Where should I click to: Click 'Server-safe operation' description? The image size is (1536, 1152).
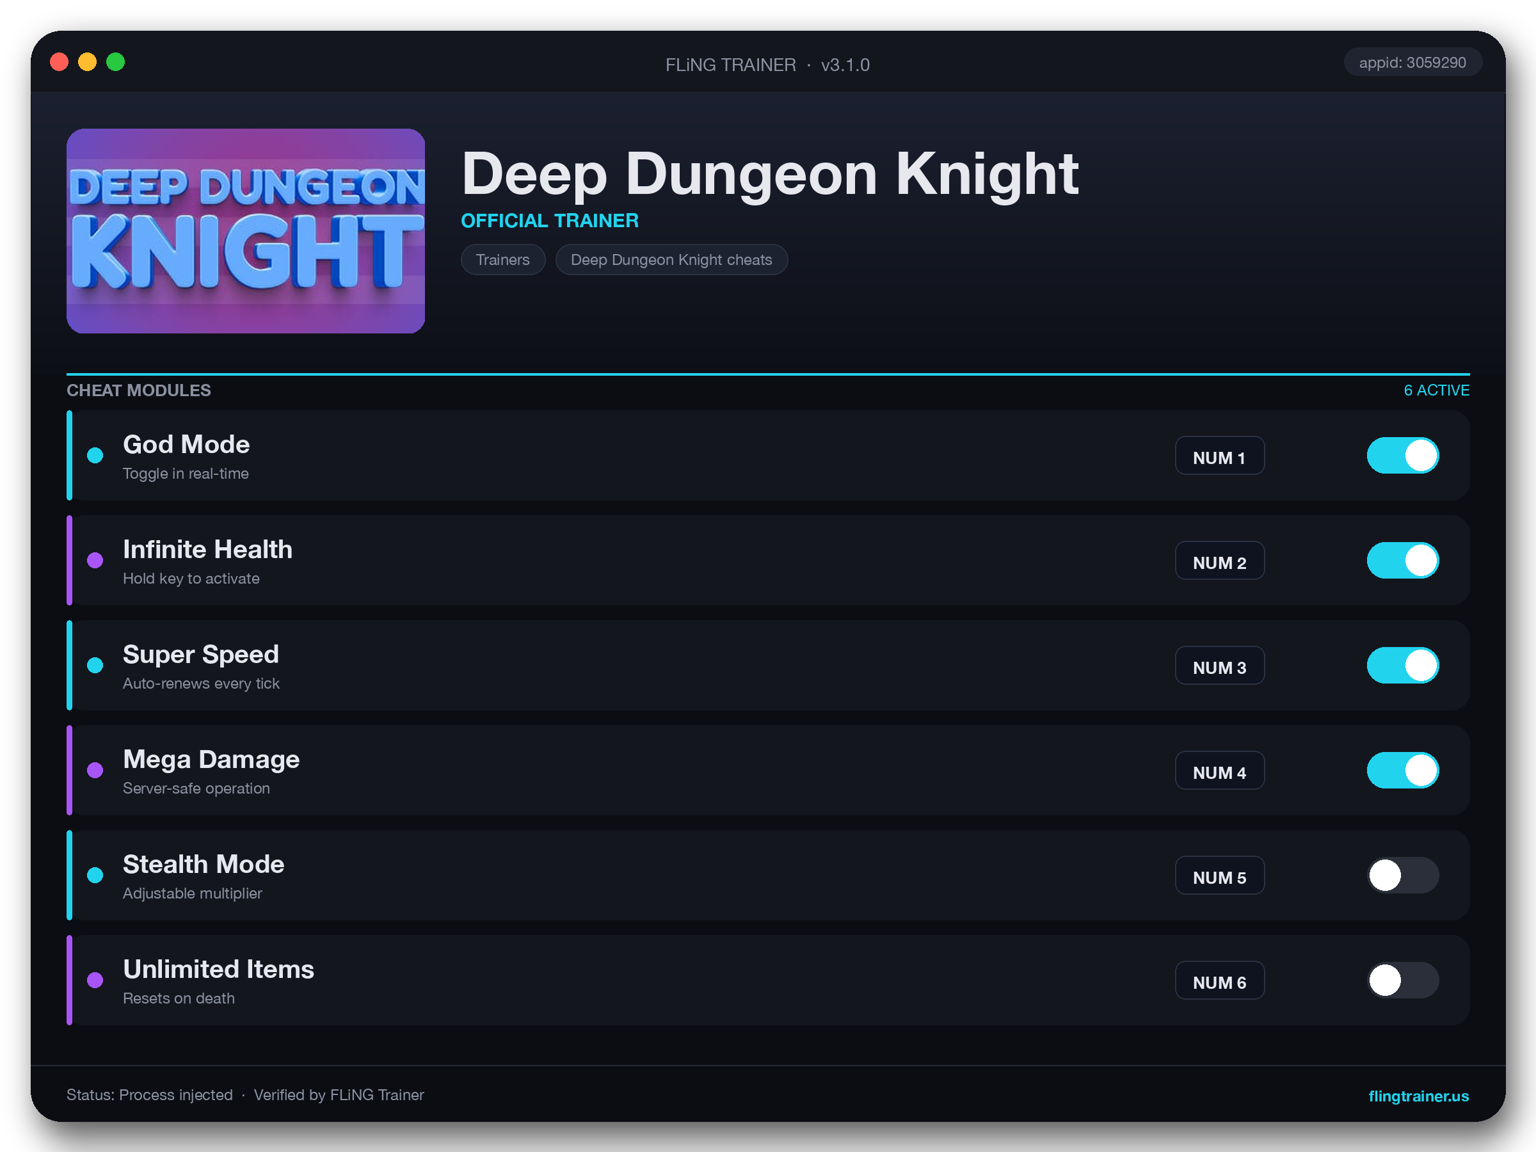pyautogui.click(x=196, y=788)
